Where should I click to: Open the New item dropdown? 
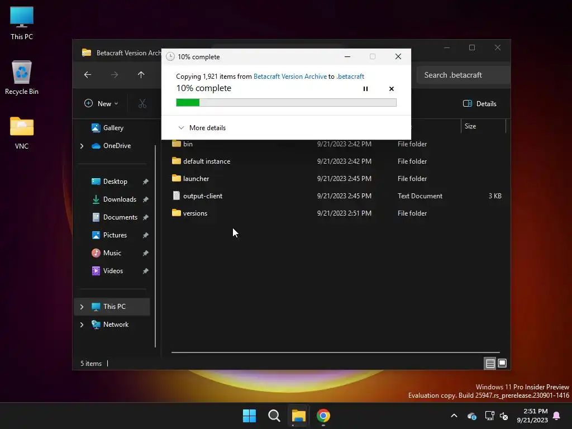(101, 103)
